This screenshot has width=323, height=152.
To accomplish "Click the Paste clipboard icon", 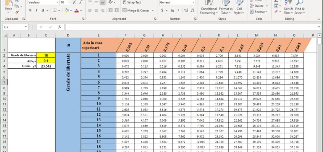I will [8, 3].
